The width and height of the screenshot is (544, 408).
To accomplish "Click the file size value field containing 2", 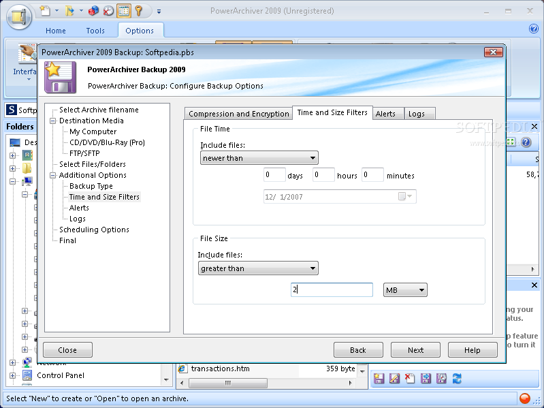I will coord(332,289).
